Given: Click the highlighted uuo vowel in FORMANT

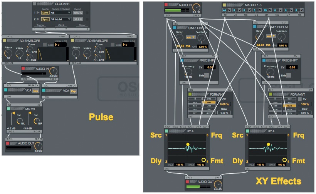Looking at the screenshot, I should (289, 106).
